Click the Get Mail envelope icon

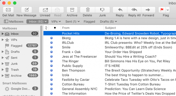click(8, 10)
